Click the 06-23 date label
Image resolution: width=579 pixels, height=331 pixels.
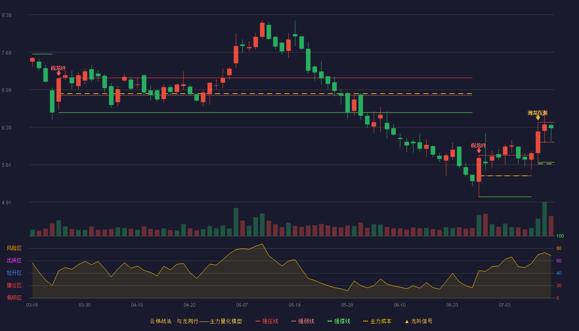click(x=452, y=305)
